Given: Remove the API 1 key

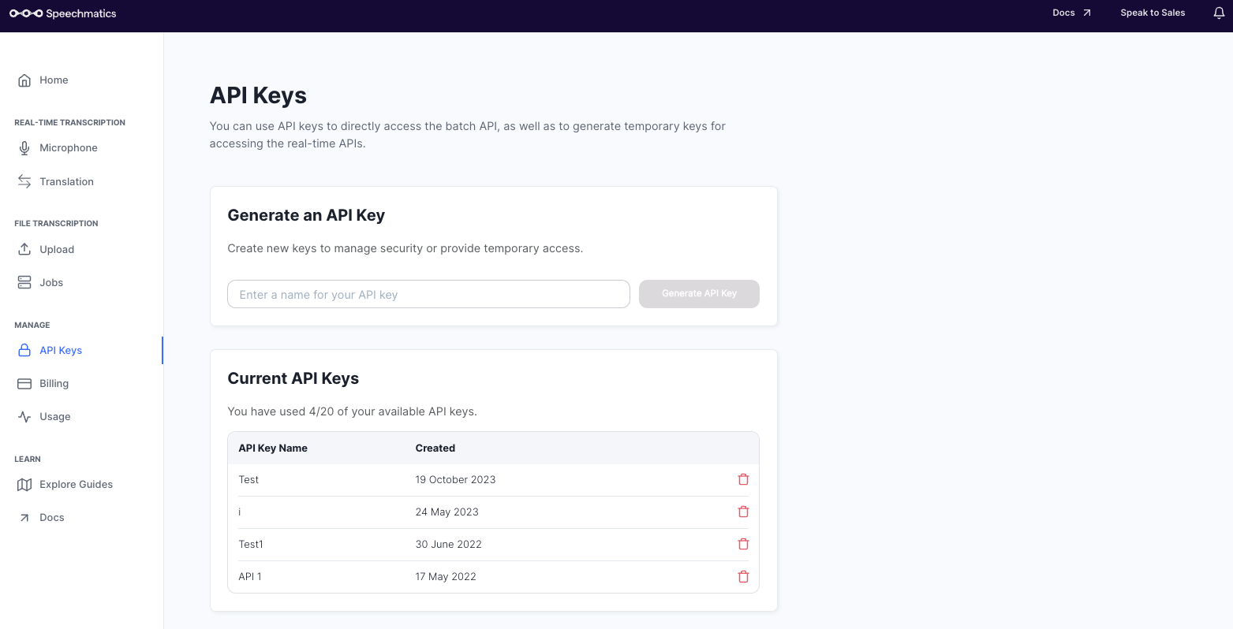Looking at the screenshot, I should coord(743,576).
